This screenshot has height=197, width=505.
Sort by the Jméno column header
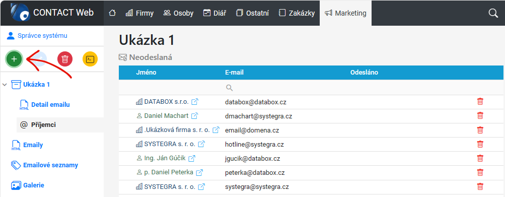click(146, 73)
